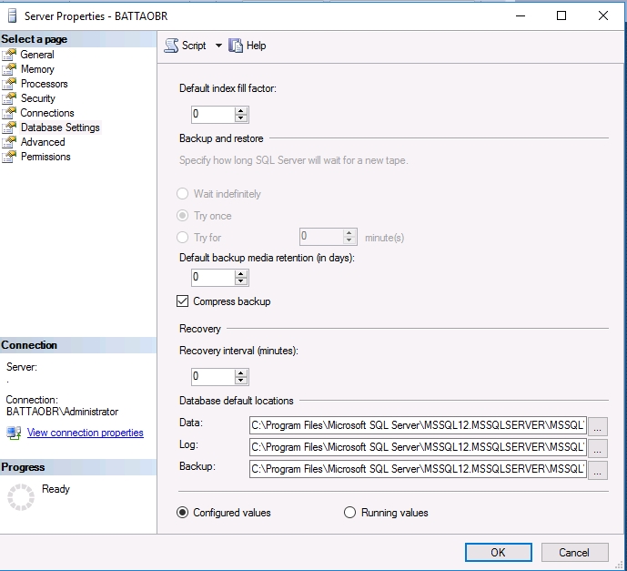This screenshot has height=571, width=627.
Task: Click the index fill factor field
Action: [x=213, y=115]
